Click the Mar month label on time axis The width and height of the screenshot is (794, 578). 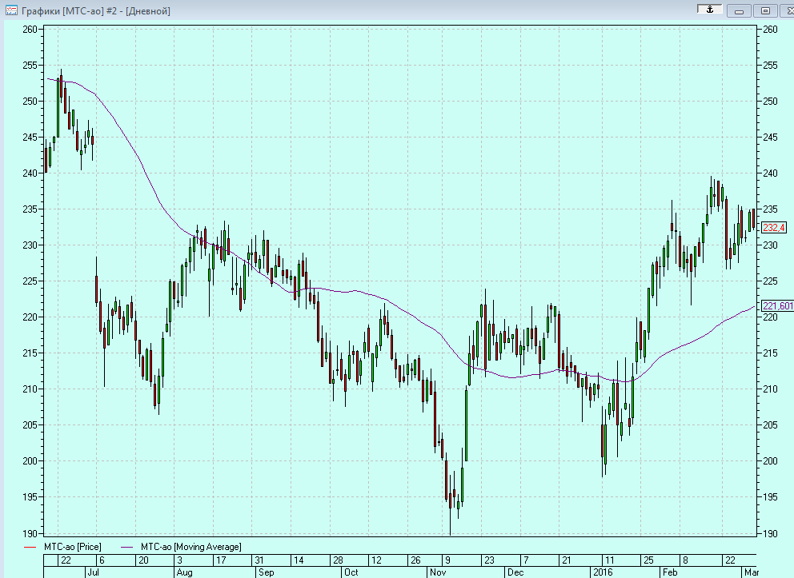[752, 572]
